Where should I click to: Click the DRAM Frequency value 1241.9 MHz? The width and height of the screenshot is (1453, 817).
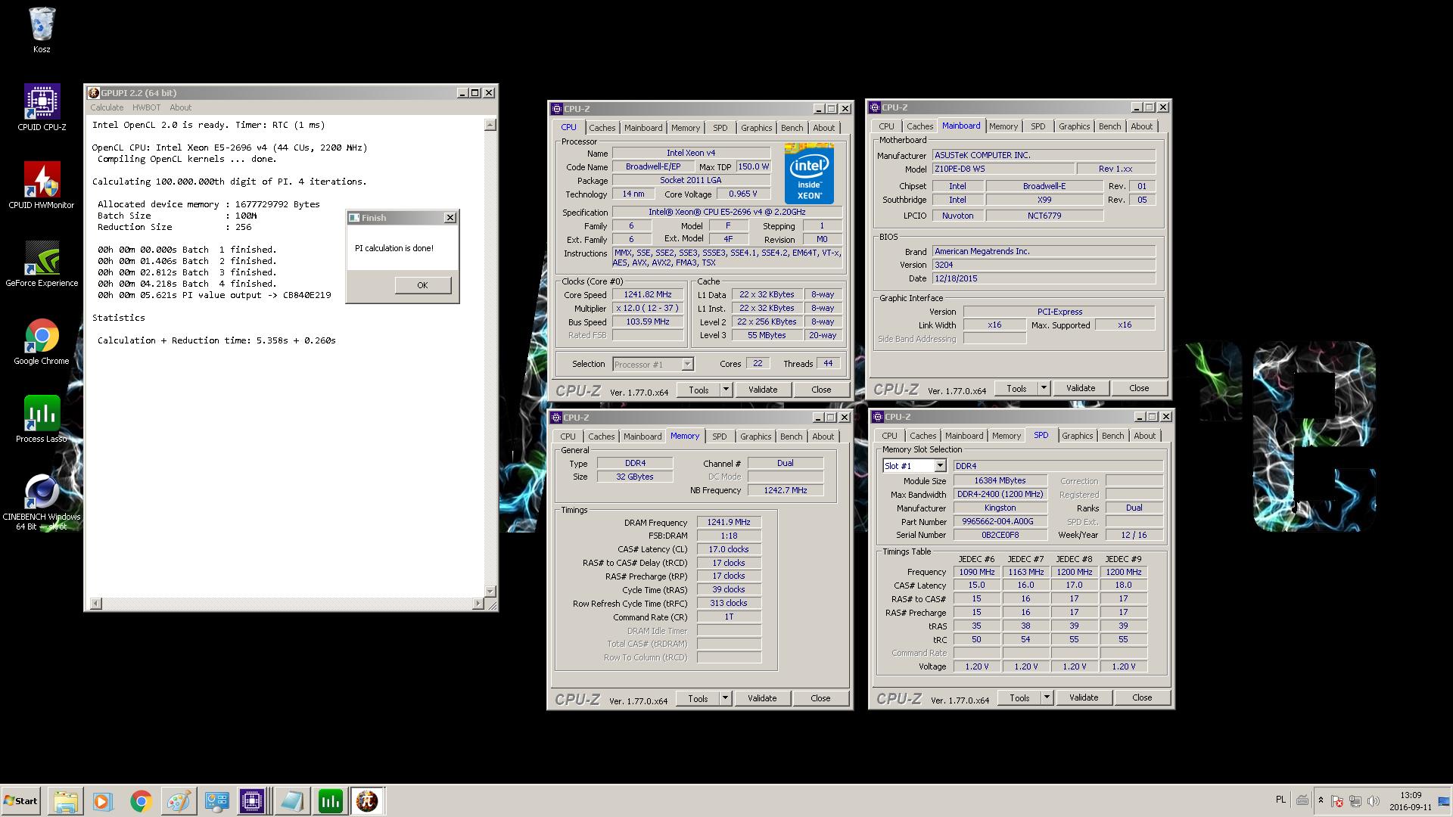click(x=729, y=522)
